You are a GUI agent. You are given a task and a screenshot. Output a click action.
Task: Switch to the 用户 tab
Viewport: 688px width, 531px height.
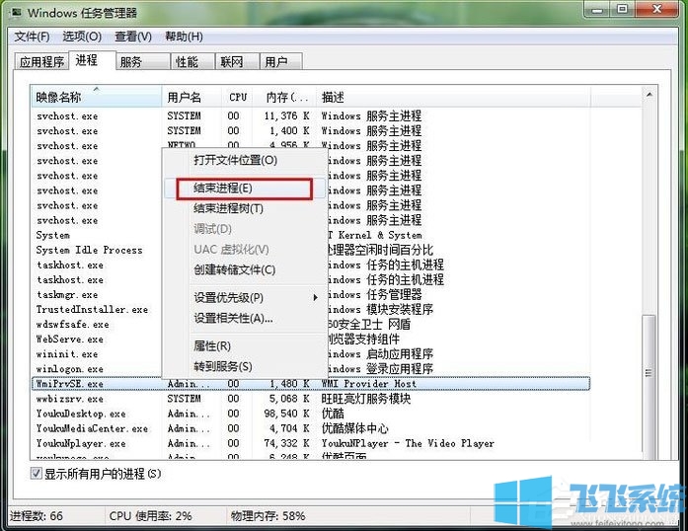[280, 62]
